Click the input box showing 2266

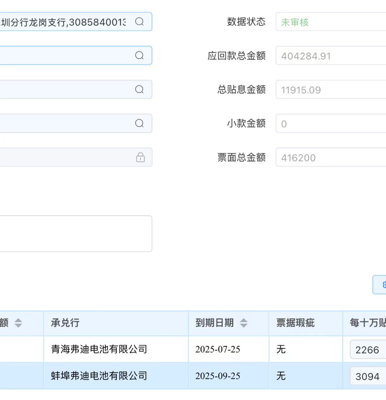(x=368, y=350)
